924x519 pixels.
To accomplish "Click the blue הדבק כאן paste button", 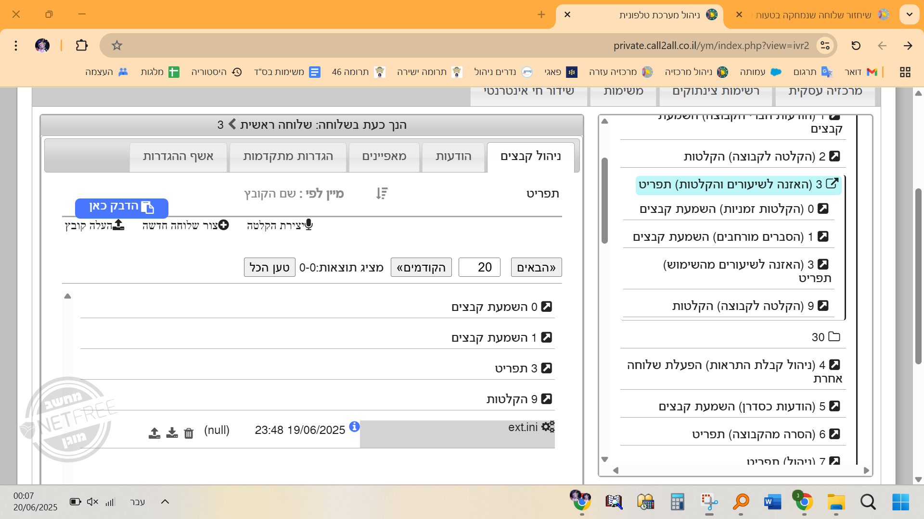I will pos(122,208).
